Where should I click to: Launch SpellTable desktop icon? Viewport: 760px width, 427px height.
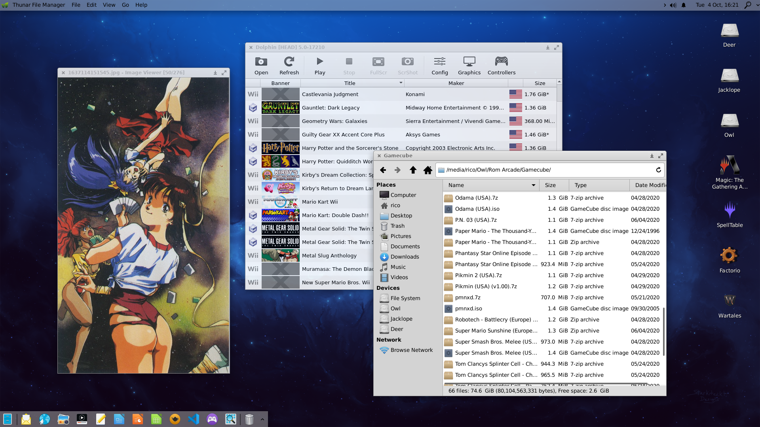point(730,215)
